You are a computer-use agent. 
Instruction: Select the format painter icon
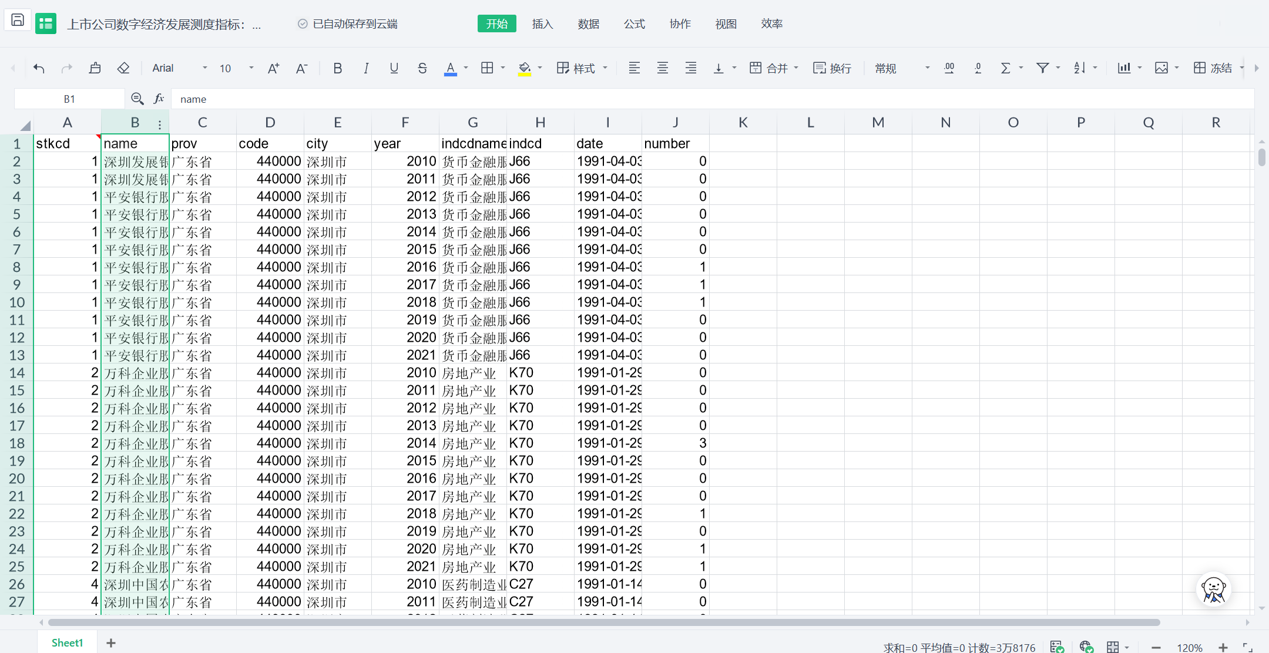[95, 68]
